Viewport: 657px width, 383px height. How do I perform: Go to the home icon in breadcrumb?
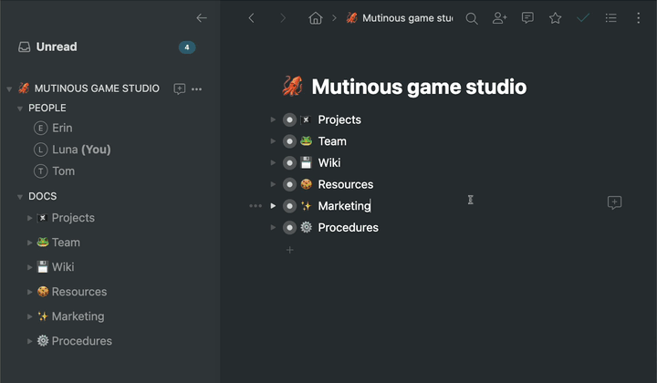click(316, 18)
